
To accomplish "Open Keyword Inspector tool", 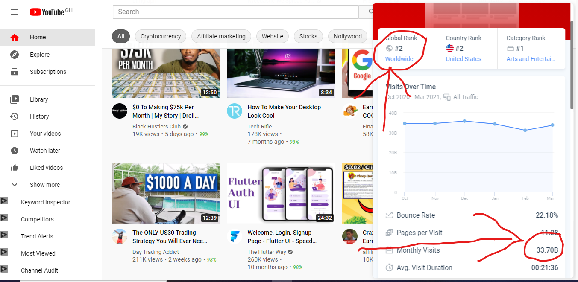I will [46, 202].
